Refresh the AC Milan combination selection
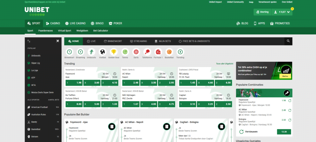Image resolution: width=316 pixels, height=142 pixels. tap(290, 110)
